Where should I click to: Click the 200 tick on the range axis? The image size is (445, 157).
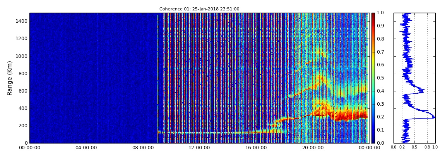[x=24, y=126]
